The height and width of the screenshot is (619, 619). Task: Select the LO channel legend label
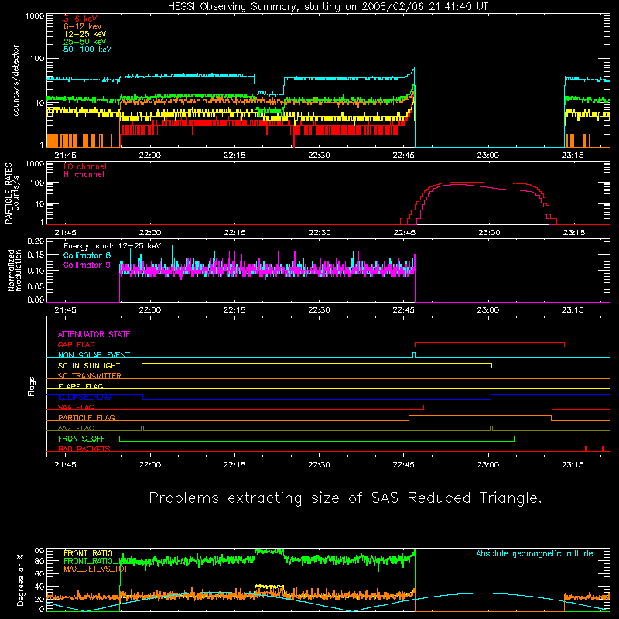pyautogui.click(x=85, y=166)
